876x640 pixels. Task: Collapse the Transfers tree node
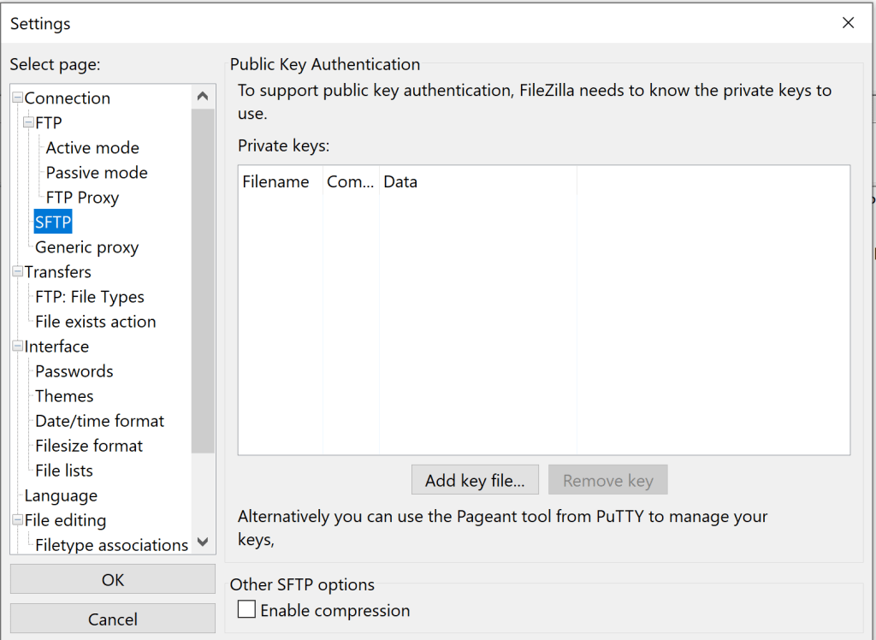17,272
